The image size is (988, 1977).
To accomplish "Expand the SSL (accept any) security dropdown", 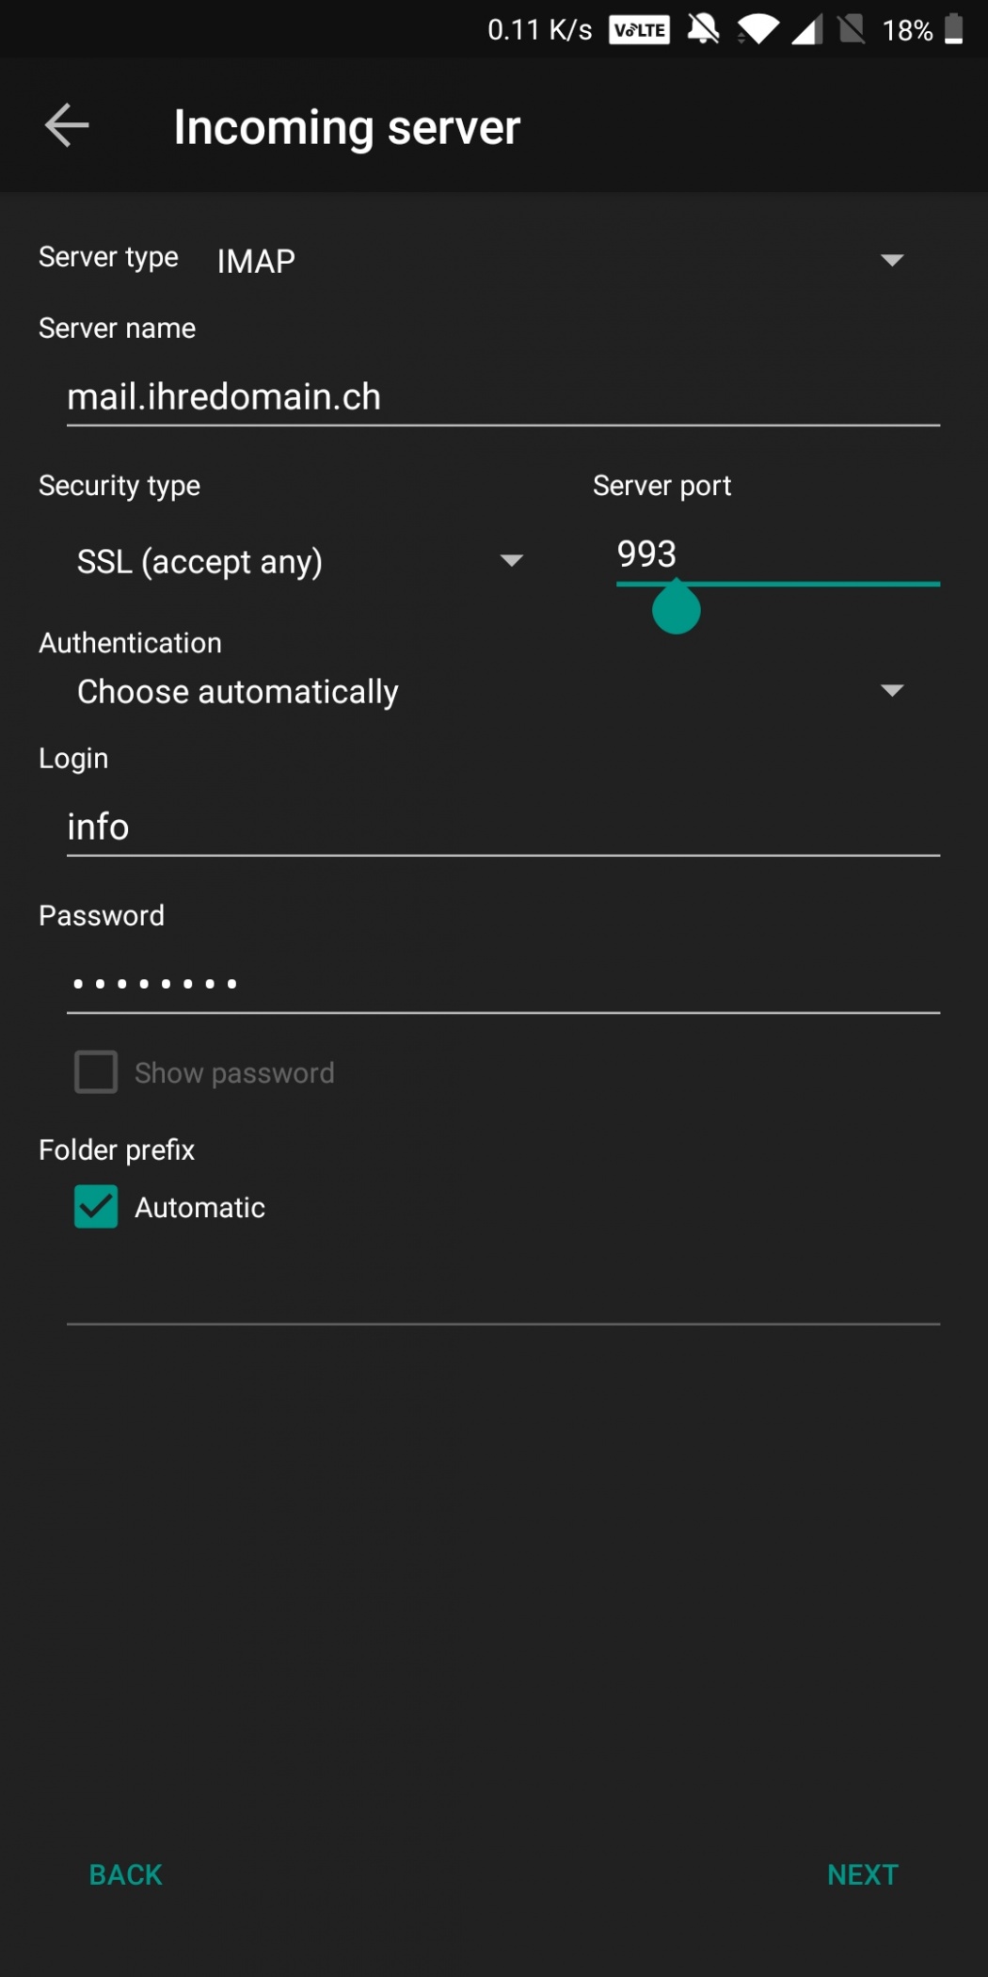I will click(299, 562).
